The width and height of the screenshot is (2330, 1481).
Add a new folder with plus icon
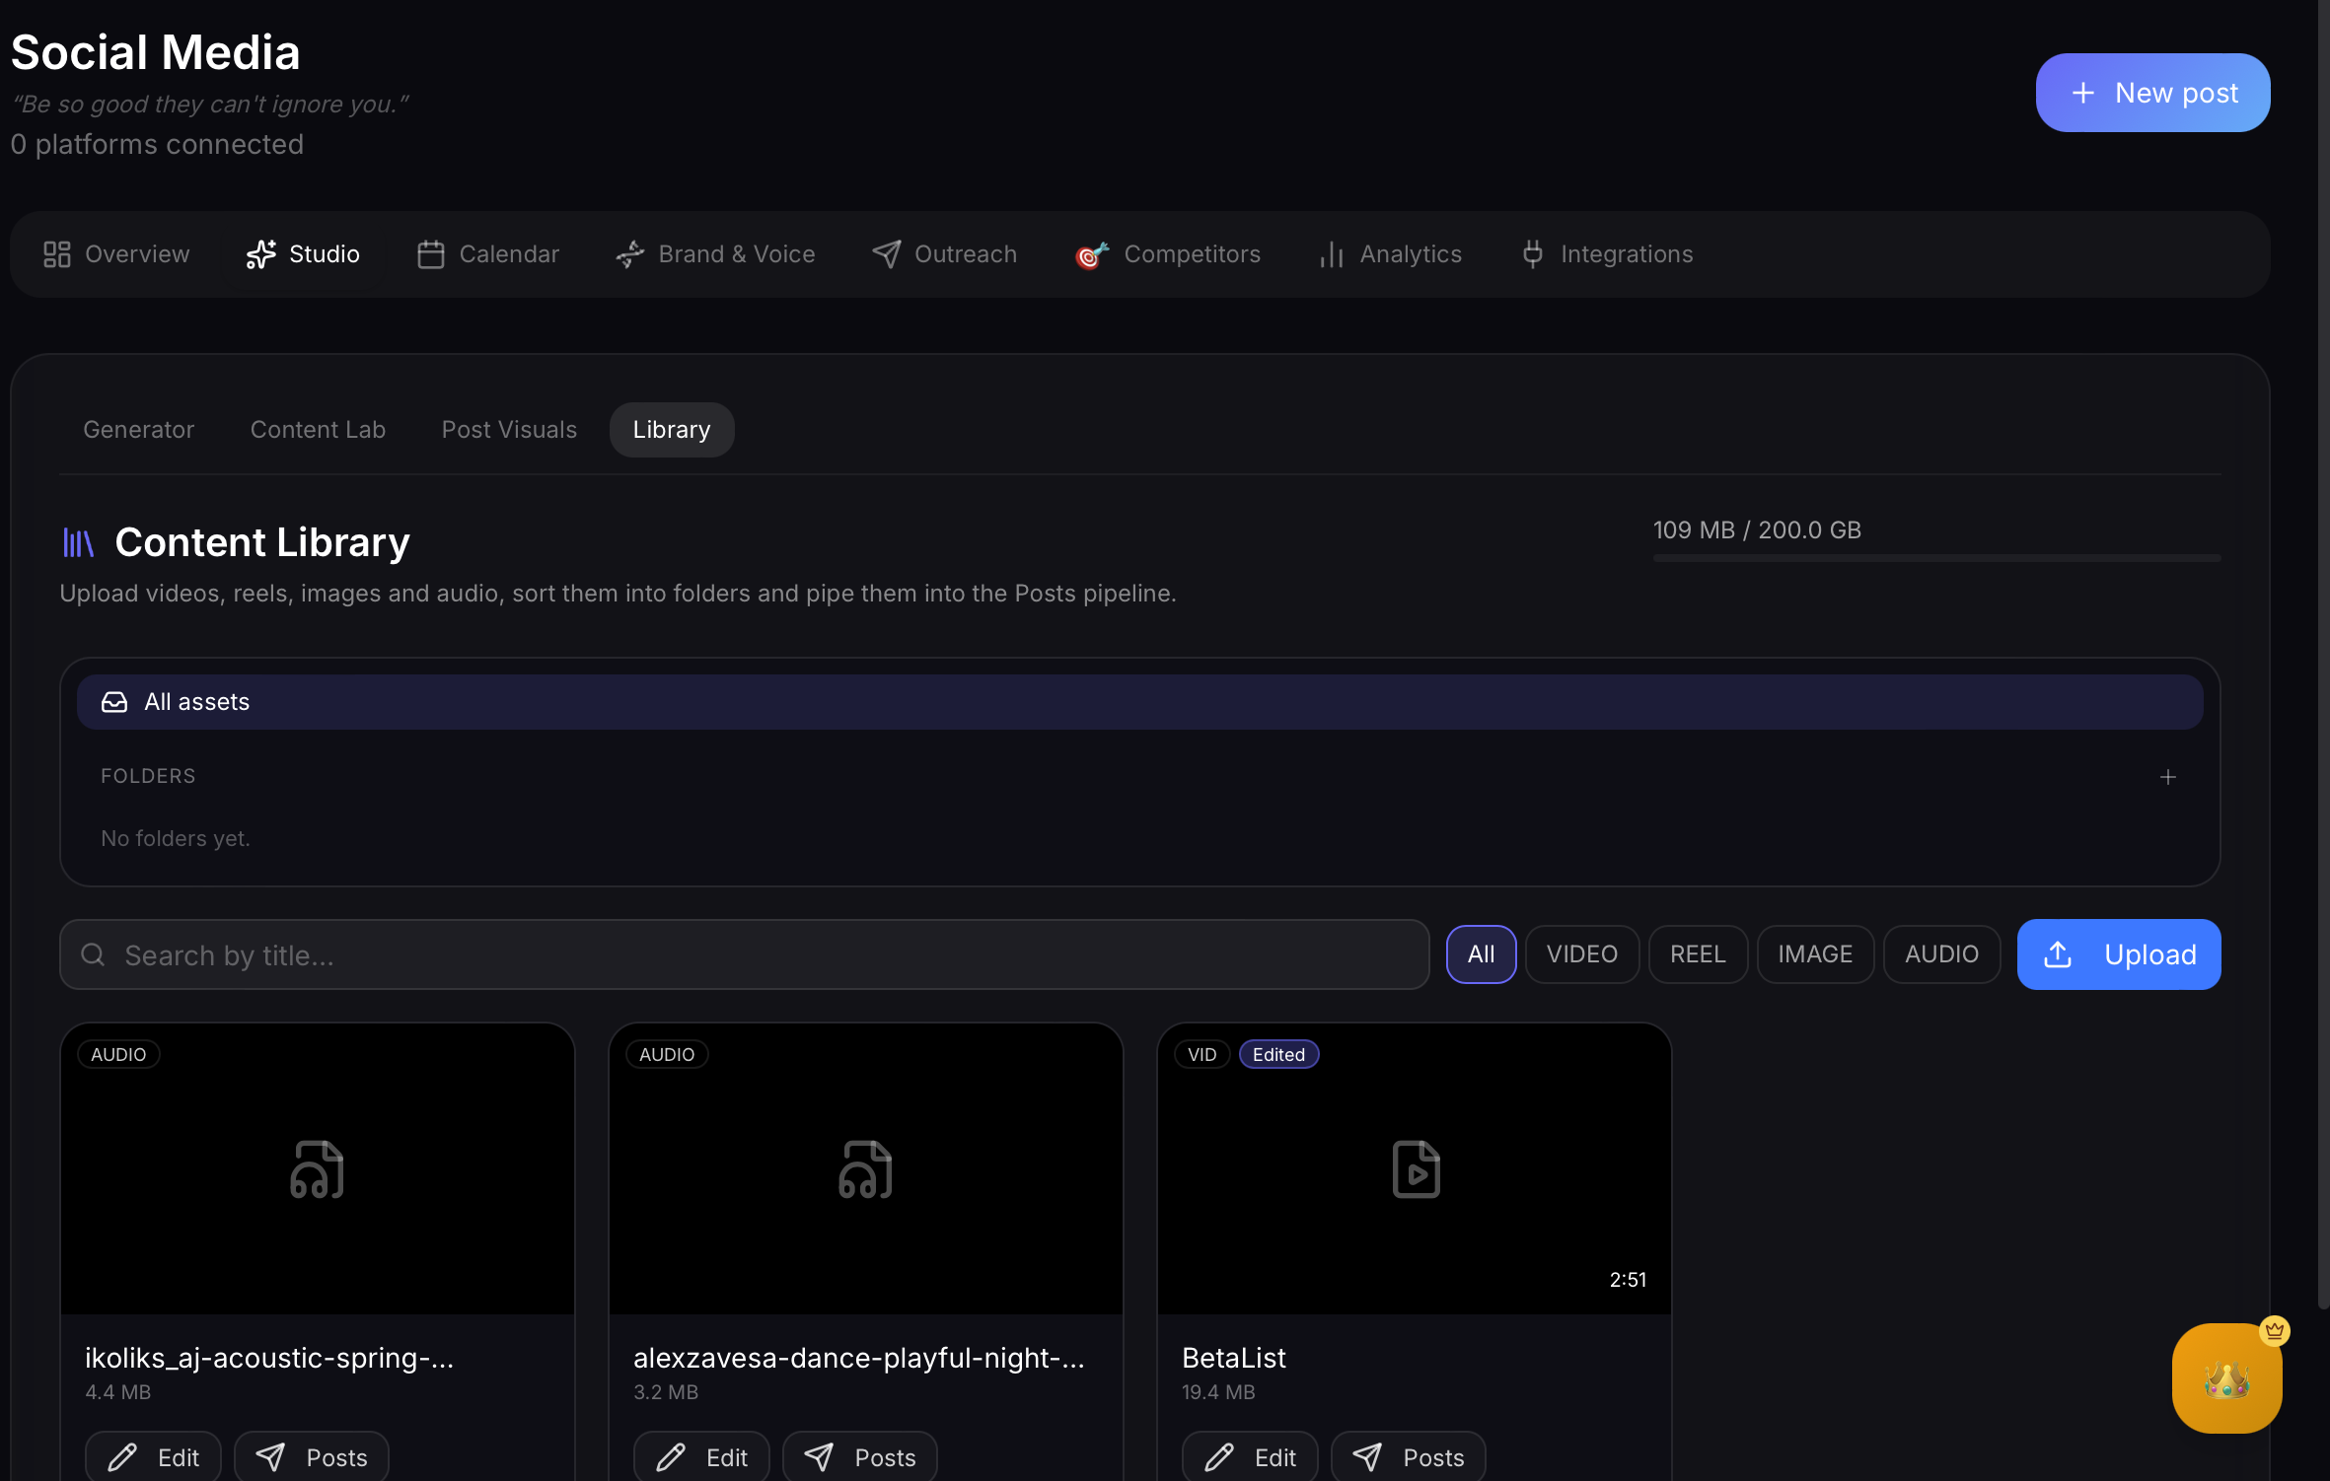coord(2167,777)
